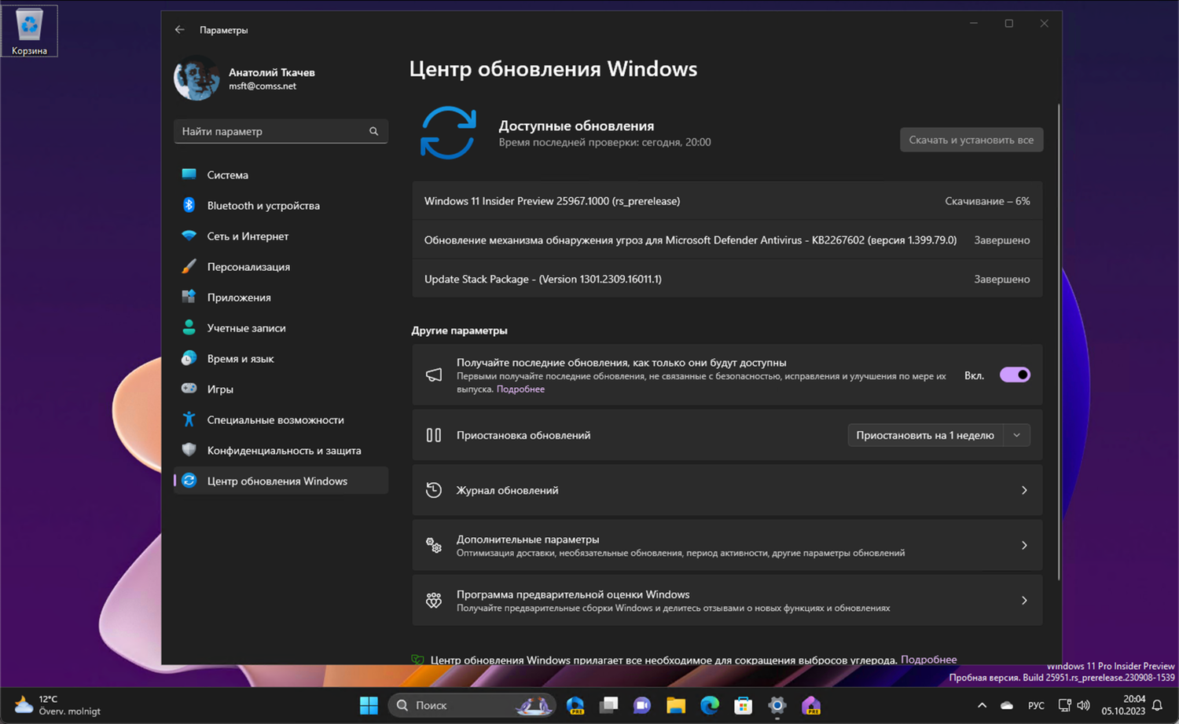Expand Приостановить на 1 неделю dropdown

[1016, 434]
